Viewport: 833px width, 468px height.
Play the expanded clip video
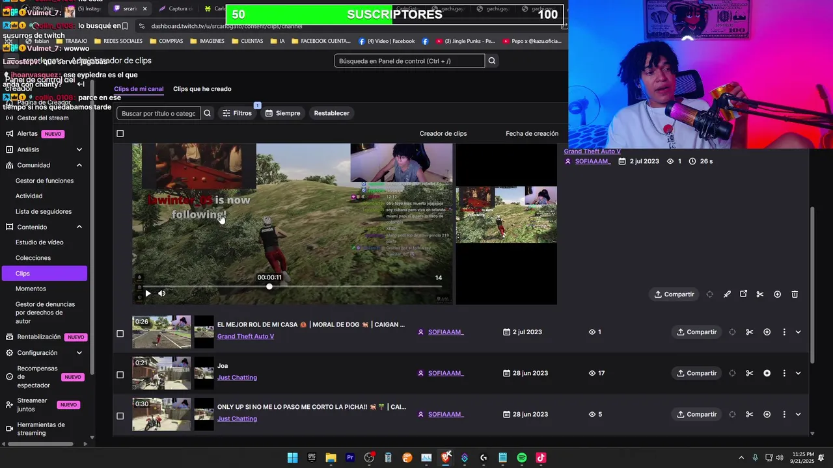pyautogui.click(x=148, y=294)
